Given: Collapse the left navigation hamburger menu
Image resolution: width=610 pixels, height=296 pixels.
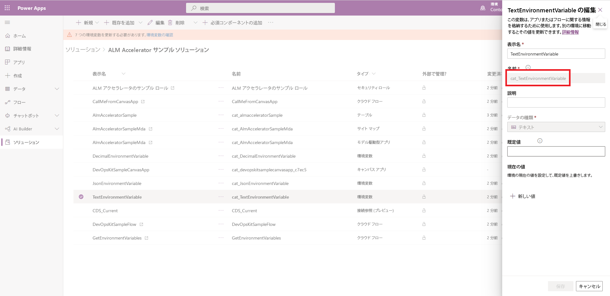Looking at the screenshot, I should tap(7, 23).
